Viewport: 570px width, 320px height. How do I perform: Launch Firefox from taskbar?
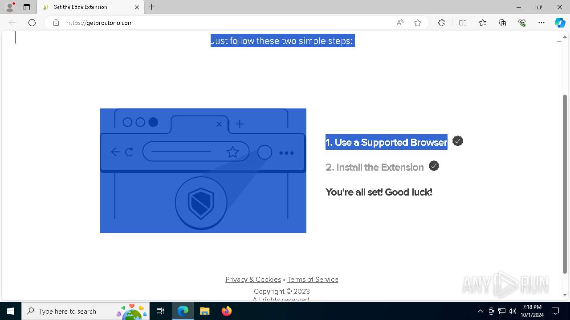pos(226,311)
